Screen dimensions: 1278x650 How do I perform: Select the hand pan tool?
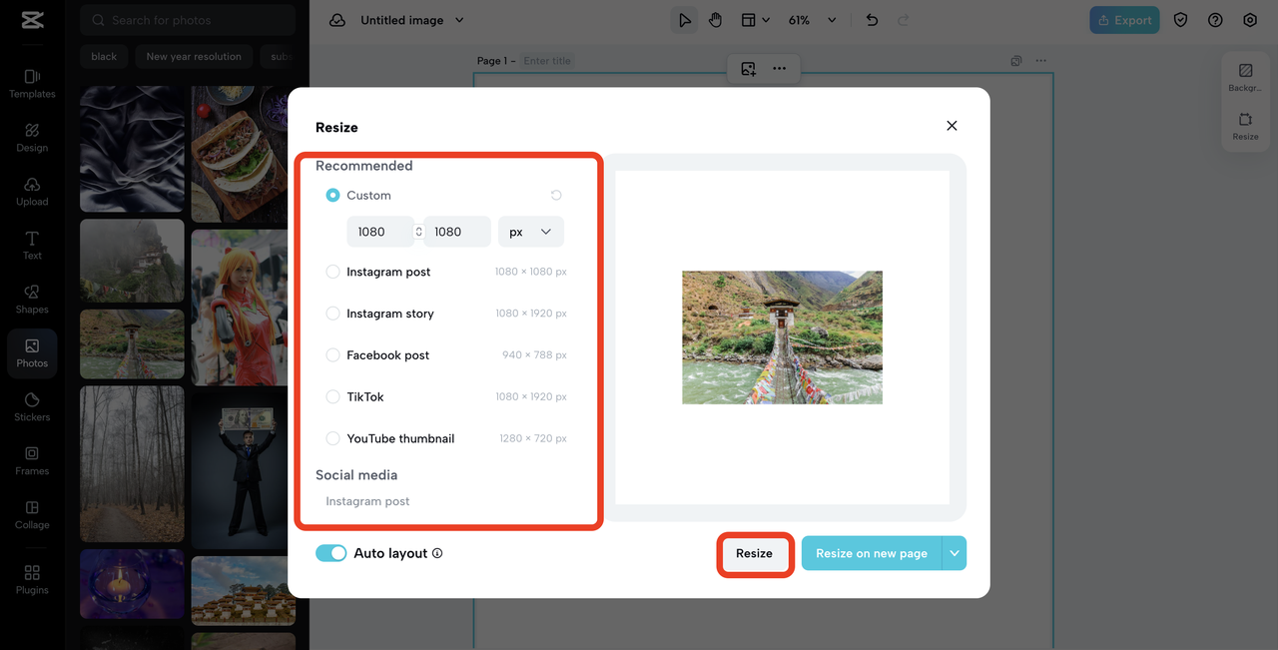pos(716,20)
